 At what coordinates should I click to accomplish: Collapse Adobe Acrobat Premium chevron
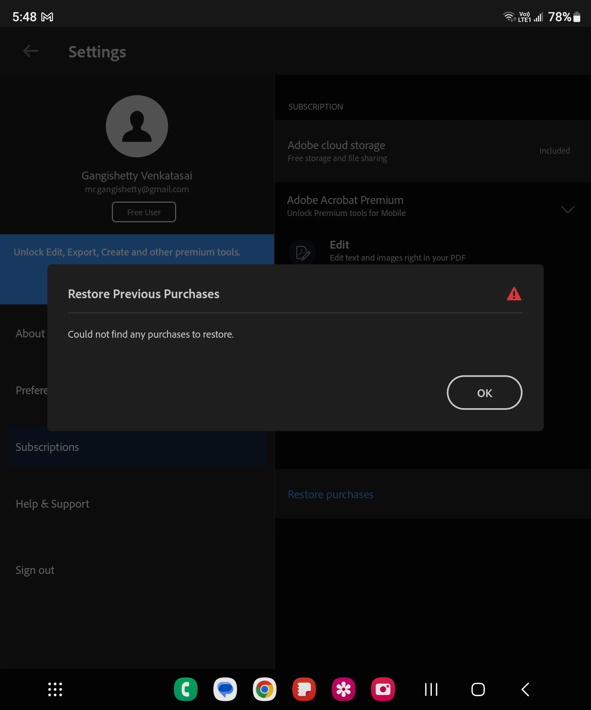pyautogui.click(x=568, y=209)
